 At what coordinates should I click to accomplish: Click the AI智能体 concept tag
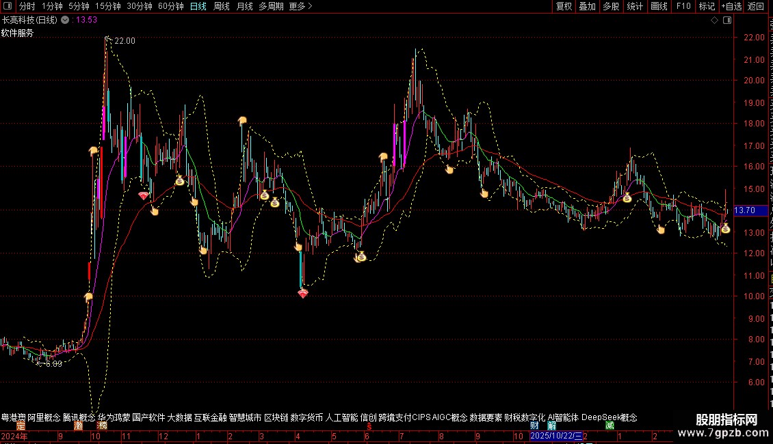pyautogui.click(x=563, y=417)
